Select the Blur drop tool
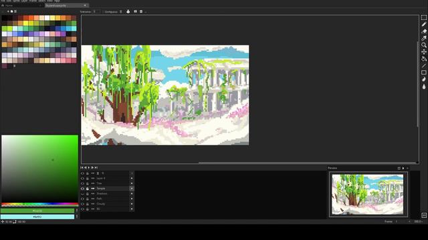Image resolution: width=428 pixels, height=240 pixels. pos(423,87)
